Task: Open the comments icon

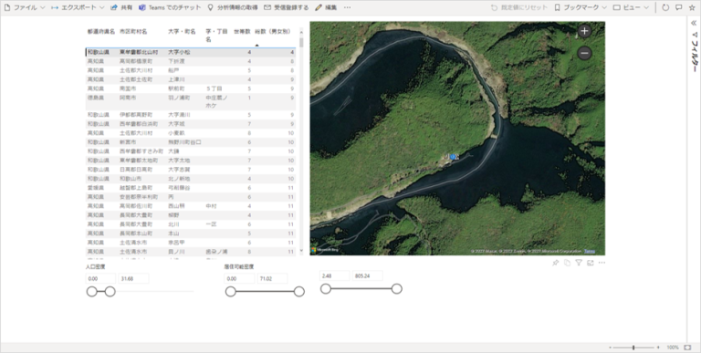Action: 679,7
